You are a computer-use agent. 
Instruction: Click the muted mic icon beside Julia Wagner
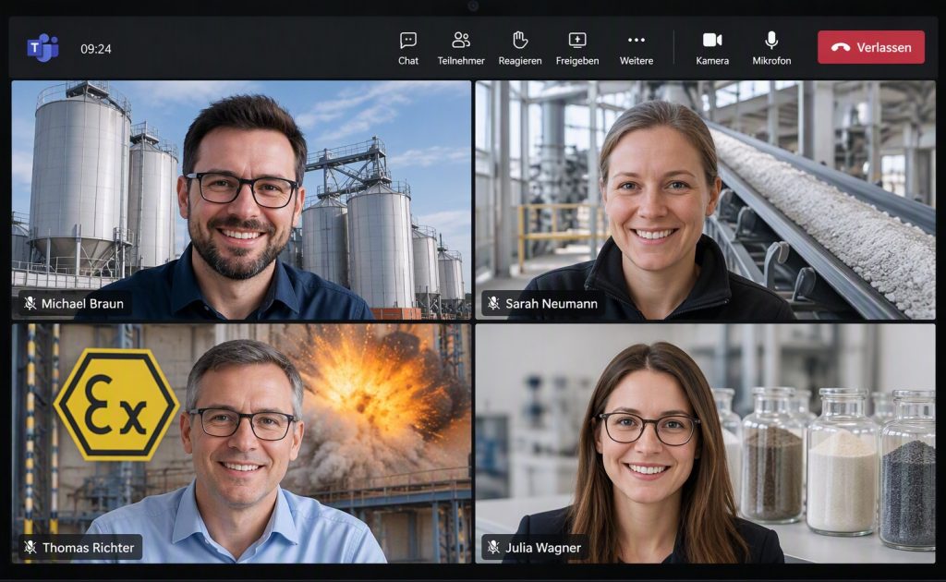(493, 547)
